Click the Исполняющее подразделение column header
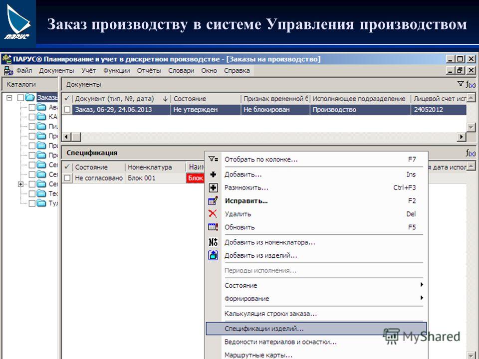Viewport: 479px width, 359px height. pyautogui.click(x=360, y=99)
